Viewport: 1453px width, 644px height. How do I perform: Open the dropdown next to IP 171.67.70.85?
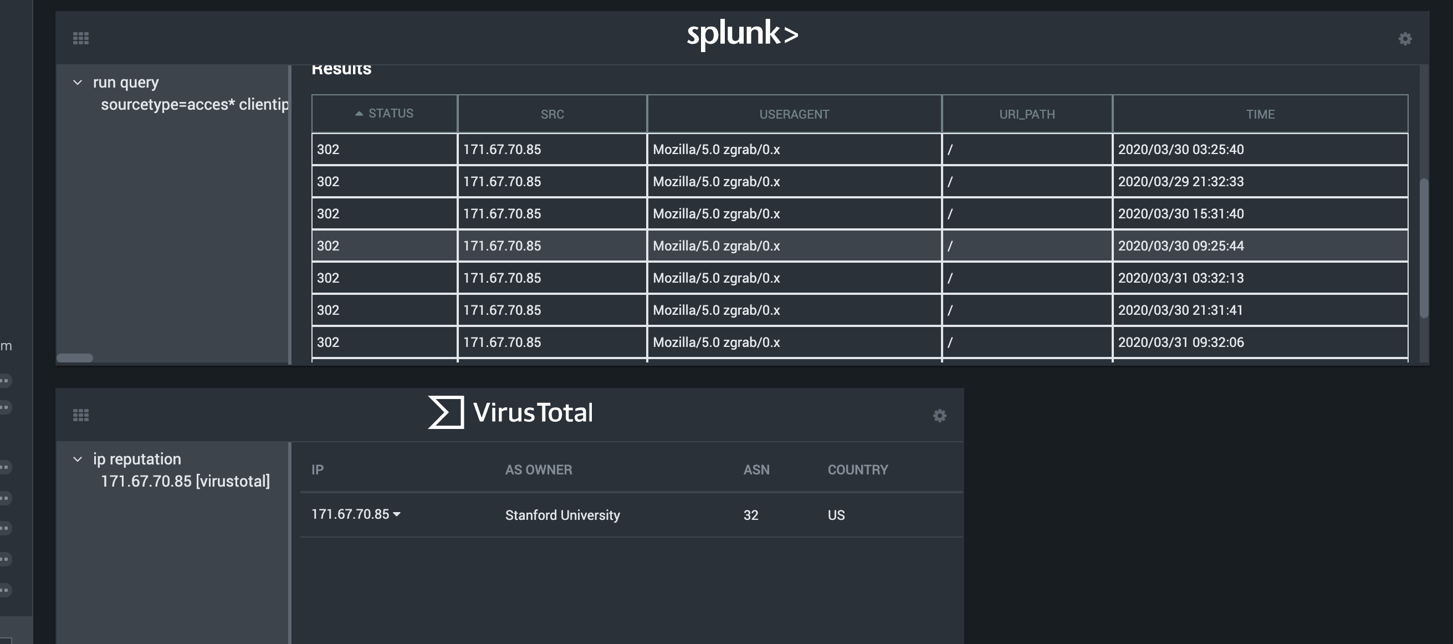pyautogui.click(x=397, y=514)
